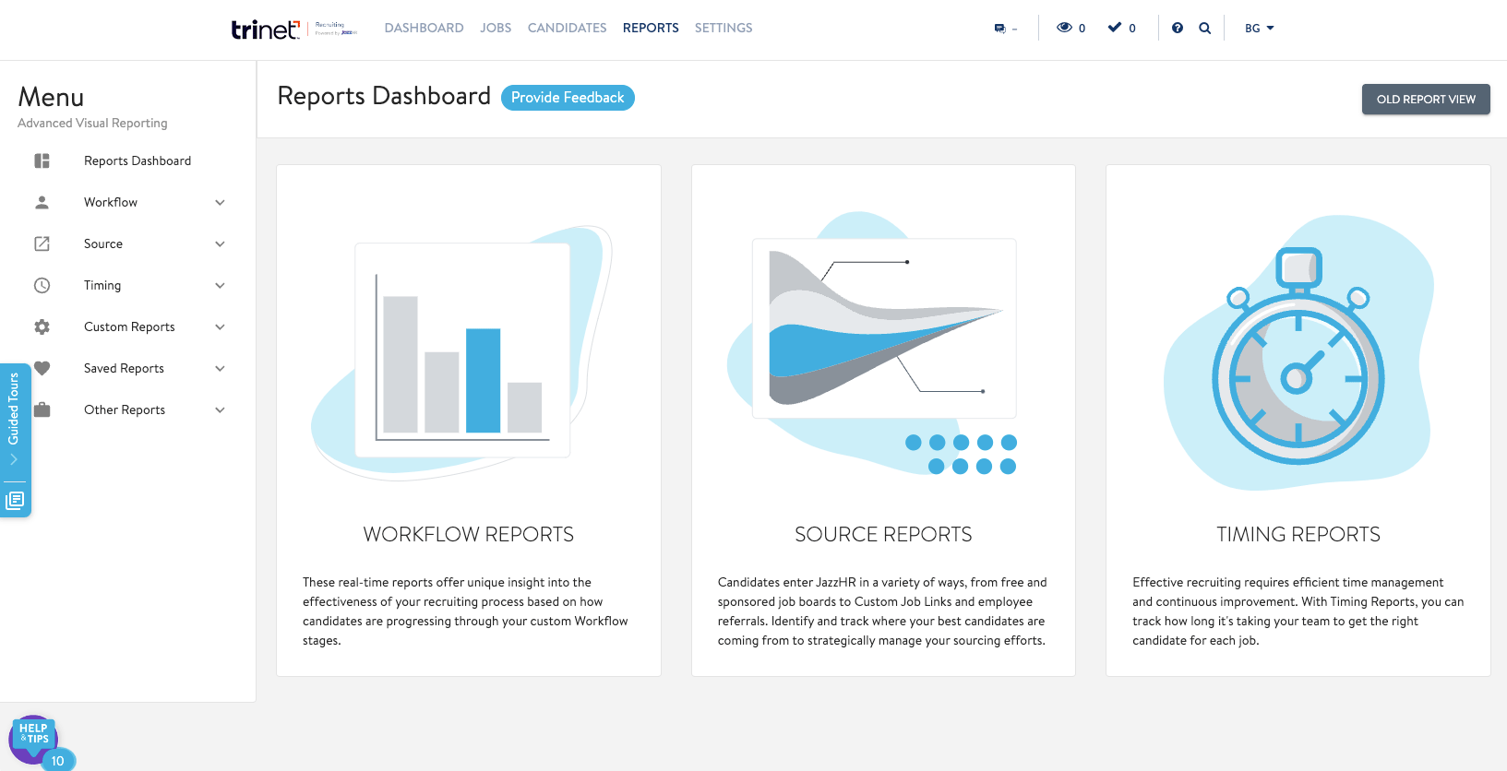This screenshot has height=771, width=1507.
Task: Open Timing in the side menu
Action: pos(102,285)
